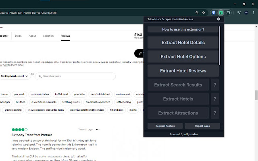Open Chrome's media controls icon

(x=239, y=12)
